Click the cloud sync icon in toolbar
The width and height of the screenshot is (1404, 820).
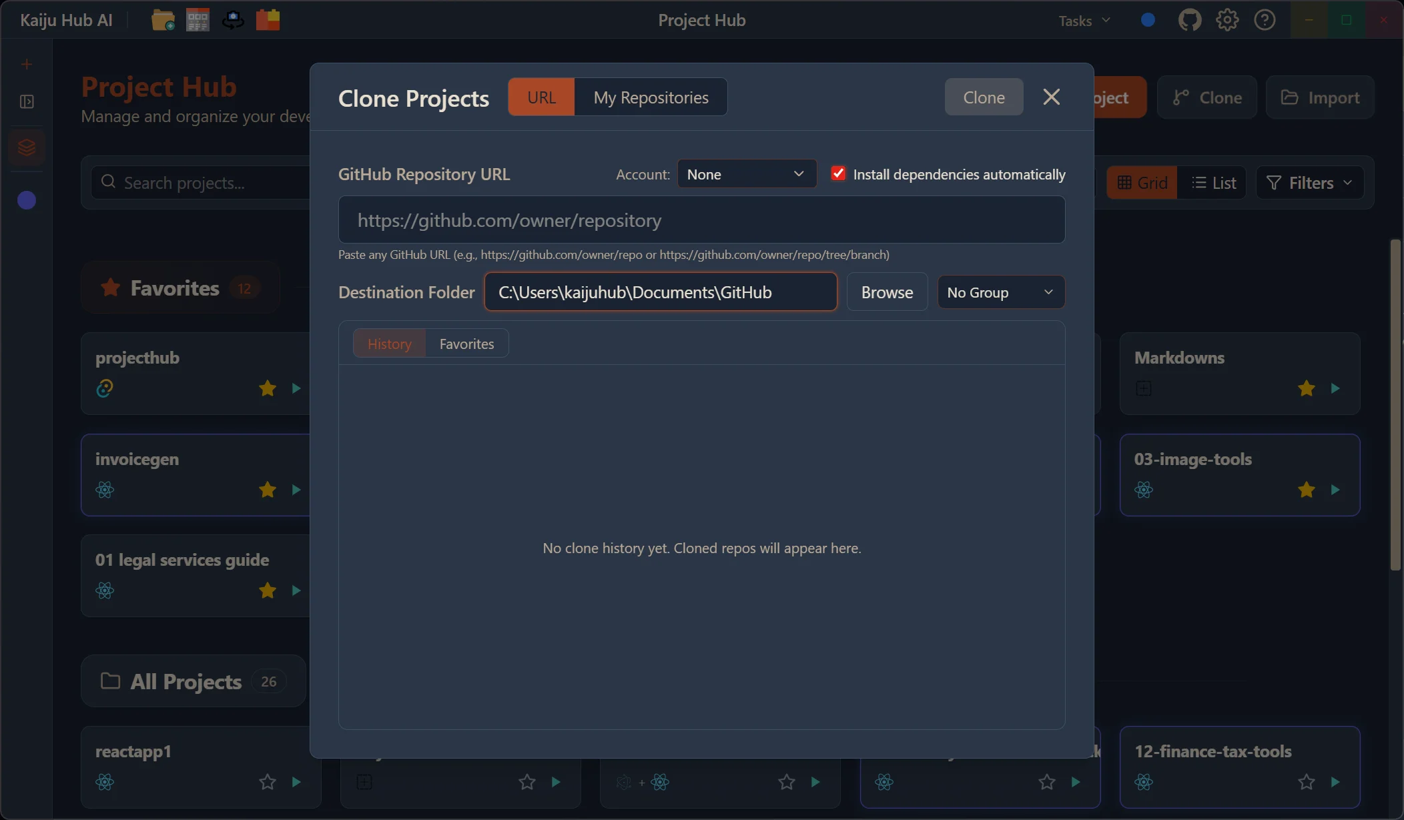coord(233,20)
